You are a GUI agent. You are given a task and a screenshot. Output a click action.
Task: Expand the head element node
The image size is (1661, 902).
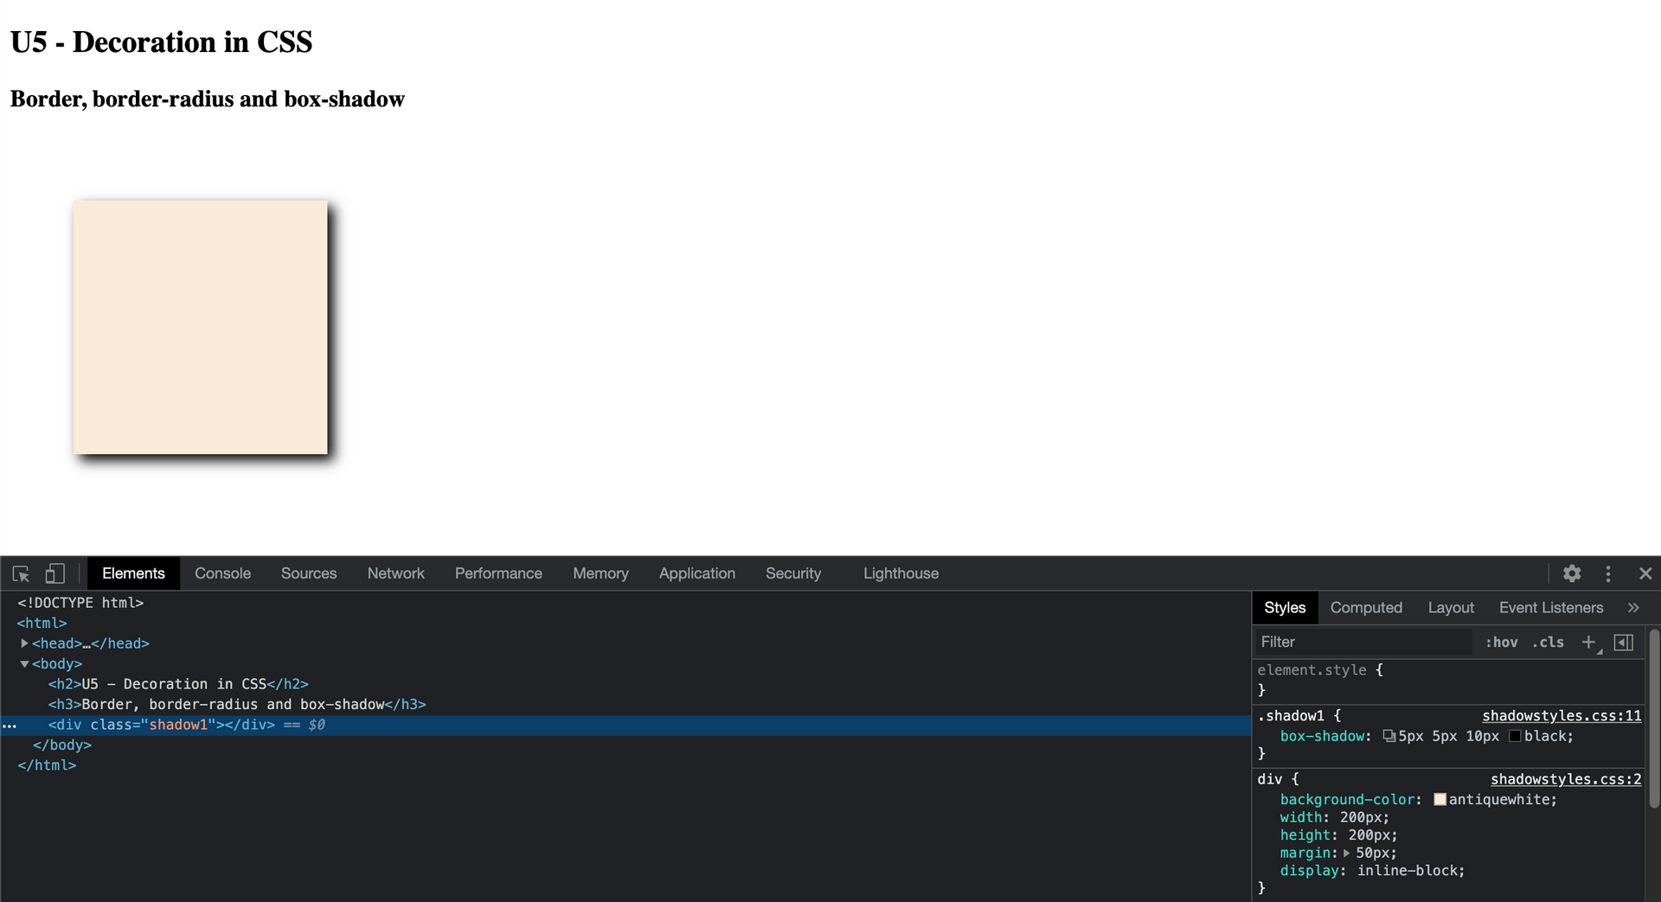24,643
